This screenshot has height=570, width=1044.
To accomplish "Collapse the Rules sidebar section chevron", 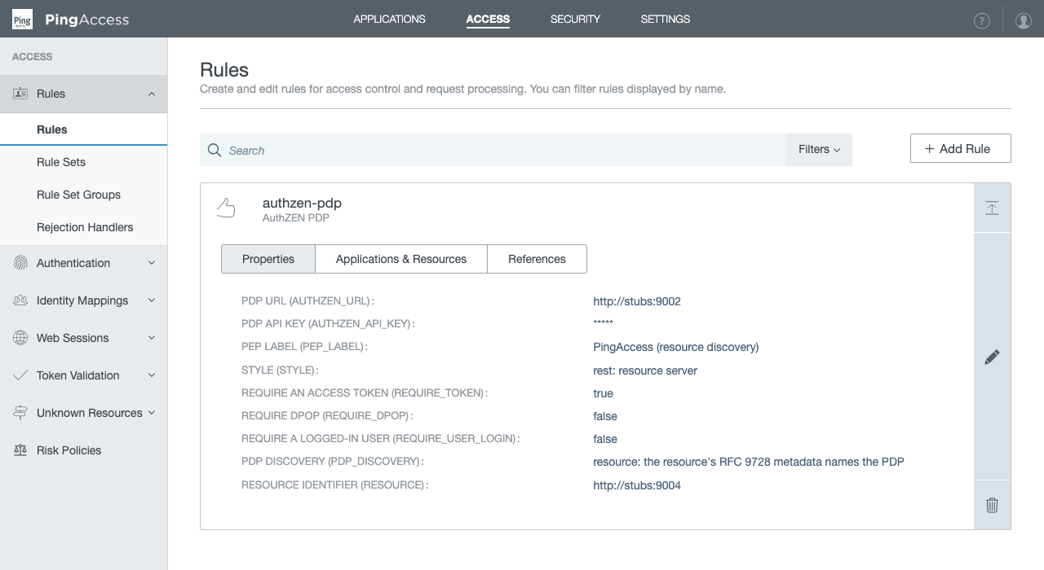I will [x=152, y=94].
